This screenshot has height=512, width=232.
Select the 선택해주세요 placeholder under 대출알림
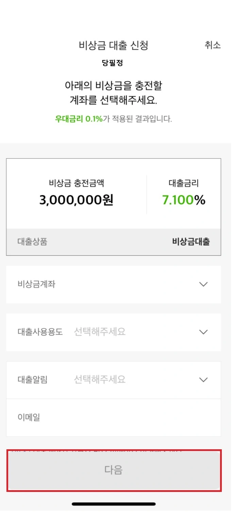99,380
